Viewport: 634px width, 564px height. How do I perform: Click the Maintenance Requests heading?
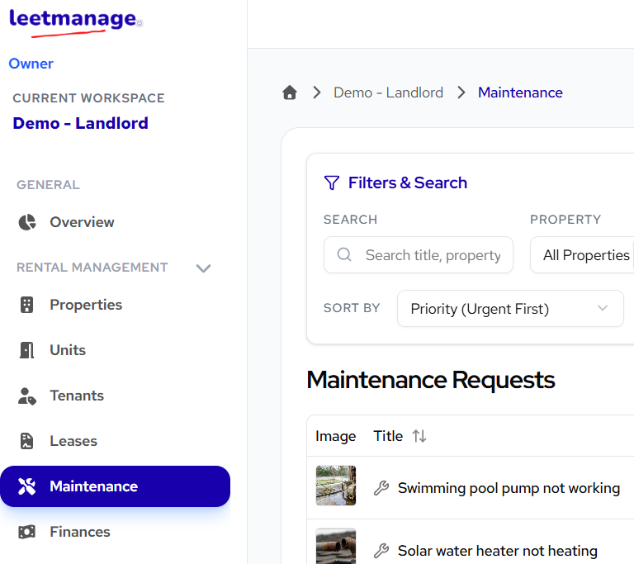click(x=431, y=381)
